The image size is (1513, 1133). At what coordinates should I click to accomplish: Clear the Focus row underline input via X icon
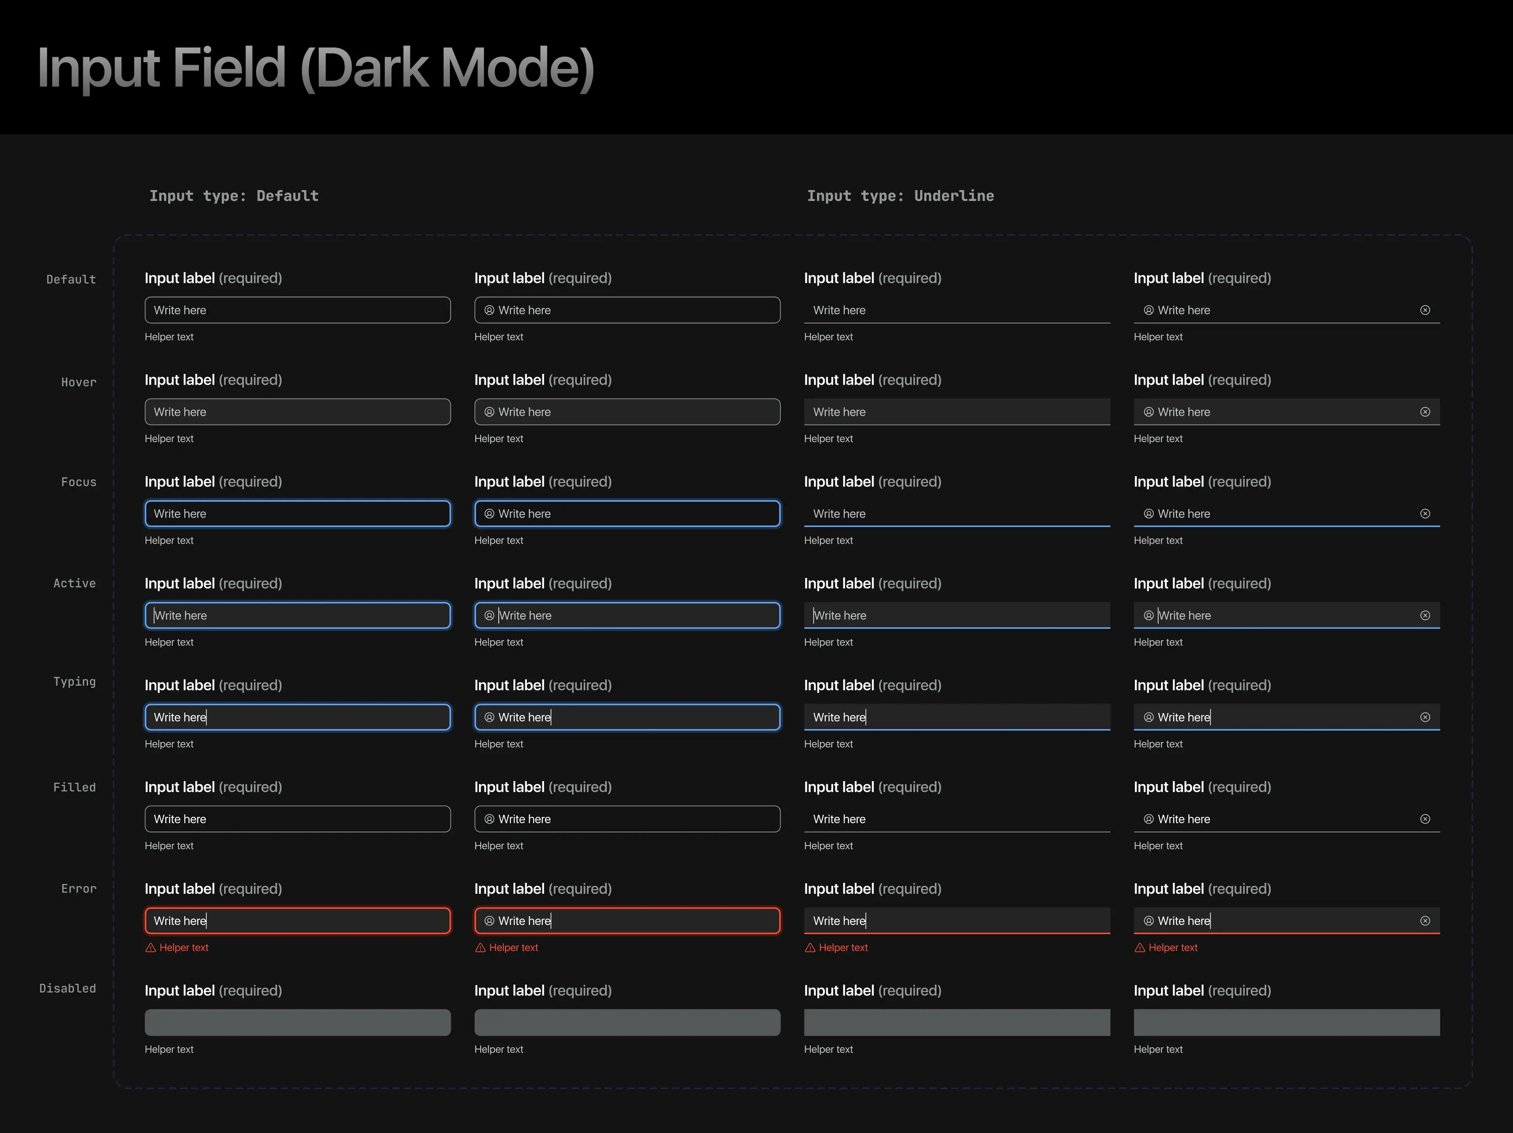click(1425, 513)
